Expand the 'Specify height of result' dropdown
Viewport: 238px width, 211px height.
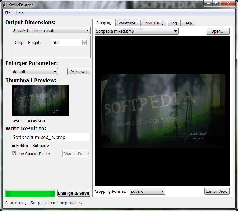(51, 31)
